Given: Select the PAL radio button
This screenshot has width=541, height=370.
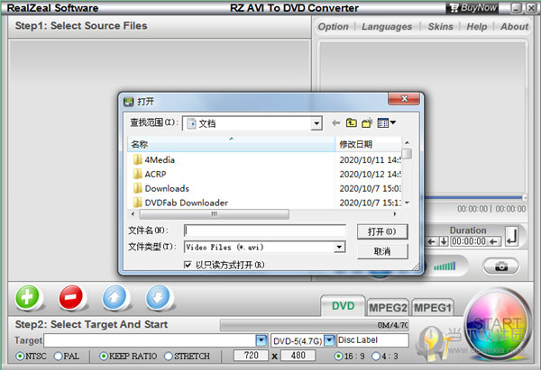Looking at the screenshot, I should click(x=59, y=356).
